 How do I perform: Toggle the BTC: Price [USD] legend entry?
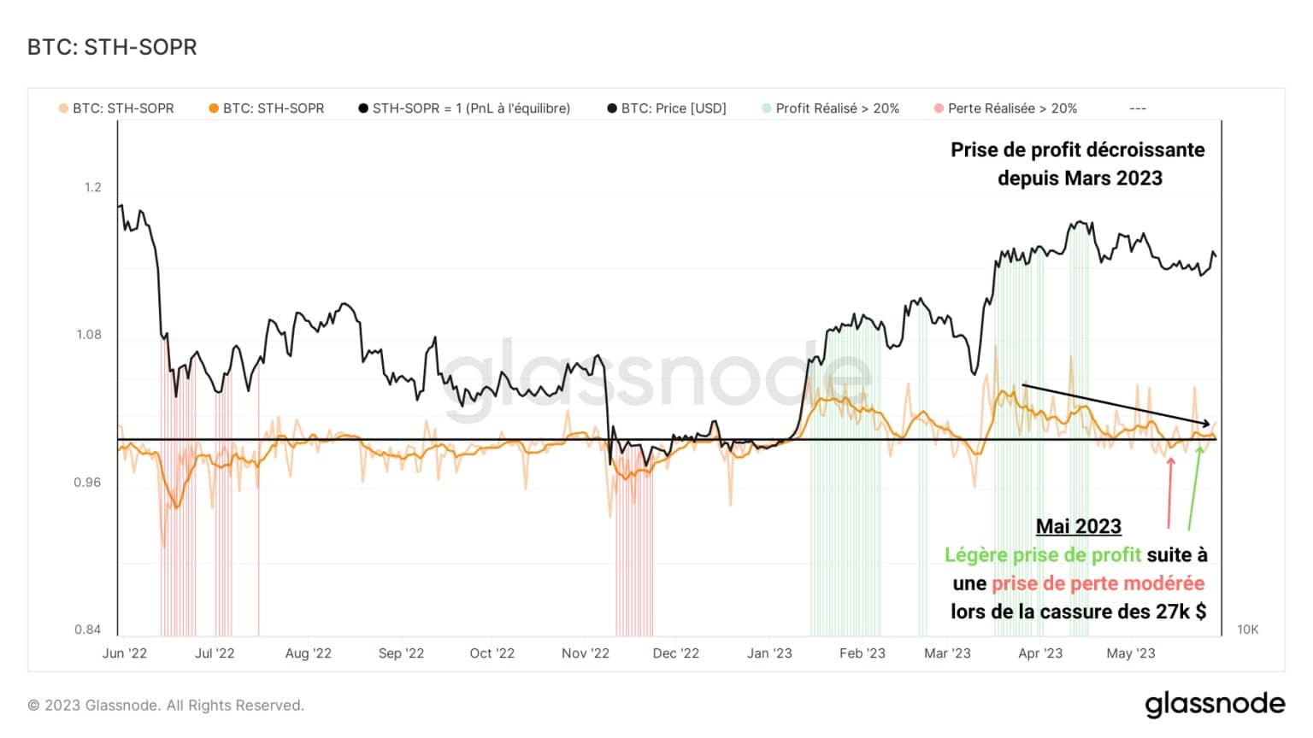pos(667,108)
